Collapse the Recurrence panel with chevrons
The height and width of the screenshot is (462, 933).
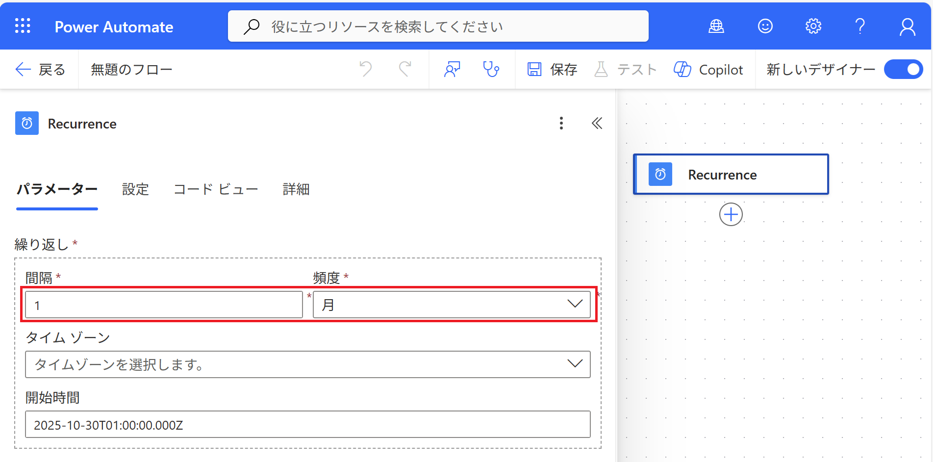click(x=597, y=123)
